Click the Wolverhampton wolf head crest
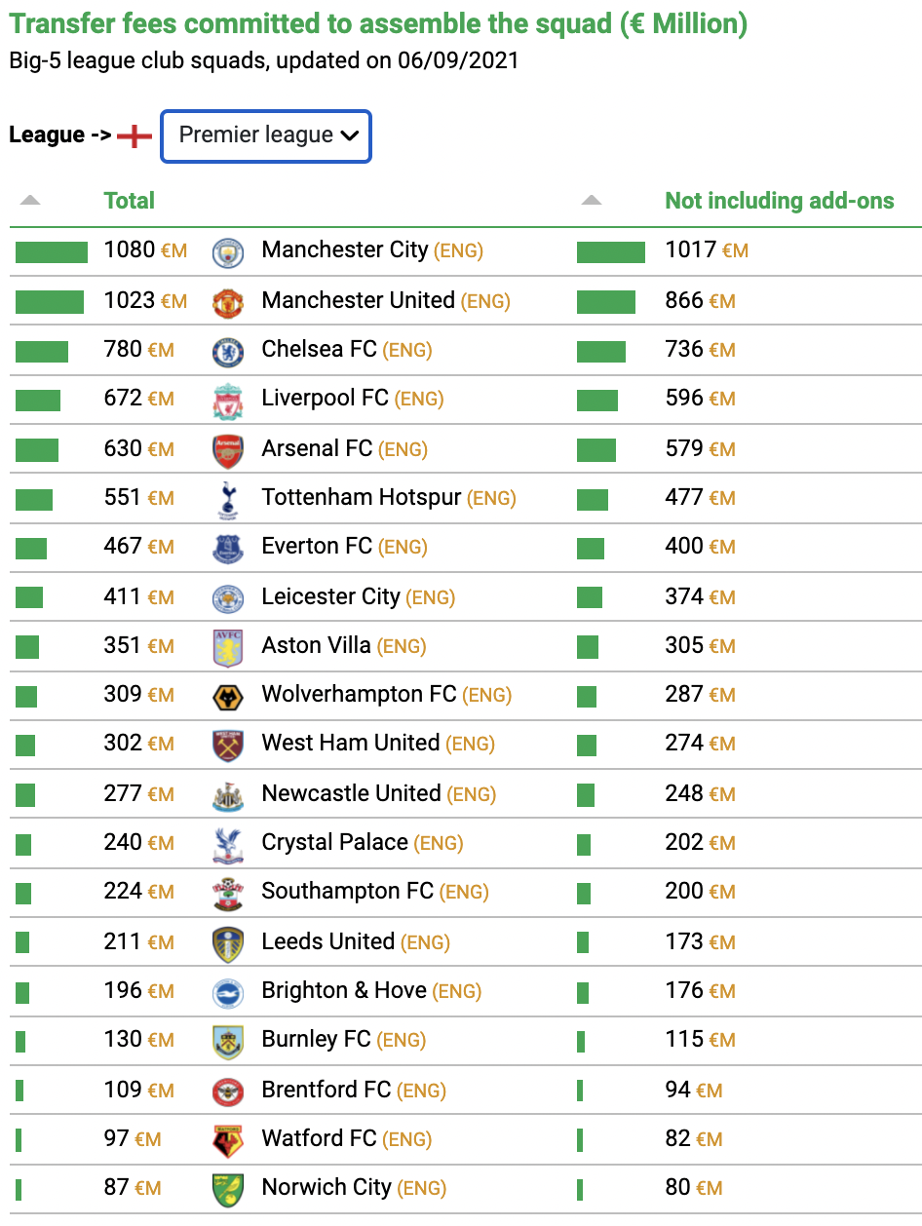This screenshot has height=1226, width=922. [x=228, y=696]
